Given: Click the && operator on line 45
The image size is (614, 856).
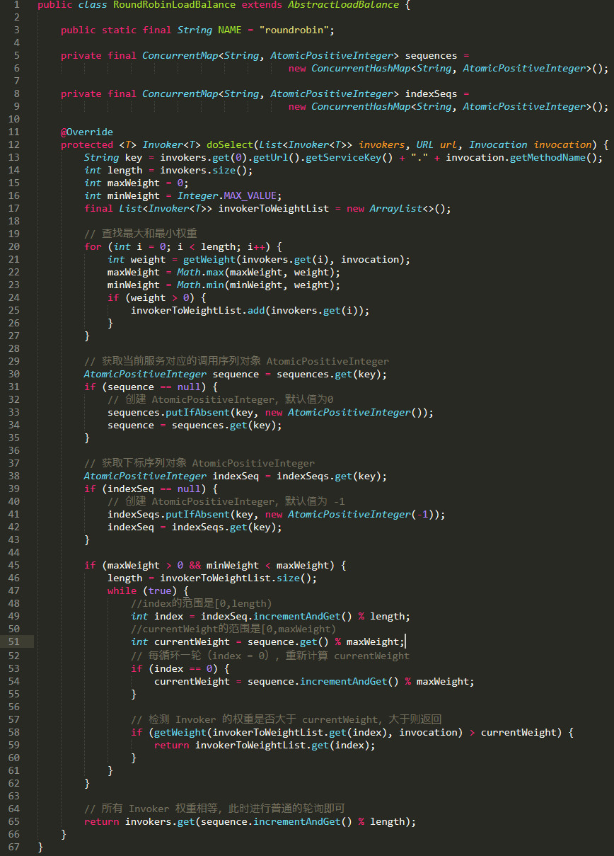Looking at the screenshot, I should coord(195,566).
